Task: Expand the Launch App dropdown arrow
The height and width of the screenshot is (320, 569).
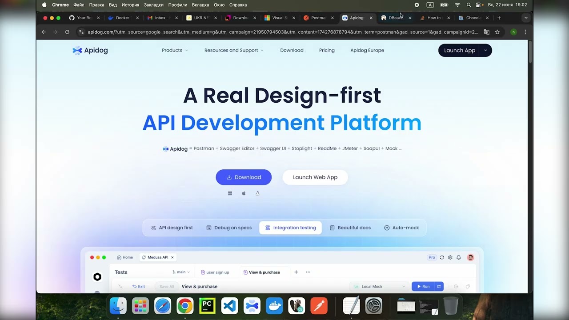Action: coord(485,50)
